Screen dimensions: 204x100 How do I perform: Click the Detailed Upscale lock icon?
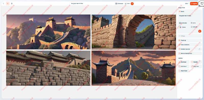tap(199, 49)
